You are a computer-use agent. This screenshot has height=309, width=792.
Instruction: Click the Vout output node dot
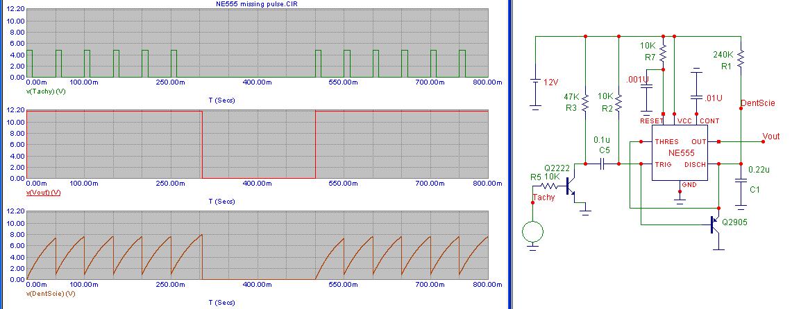(764, 141)
